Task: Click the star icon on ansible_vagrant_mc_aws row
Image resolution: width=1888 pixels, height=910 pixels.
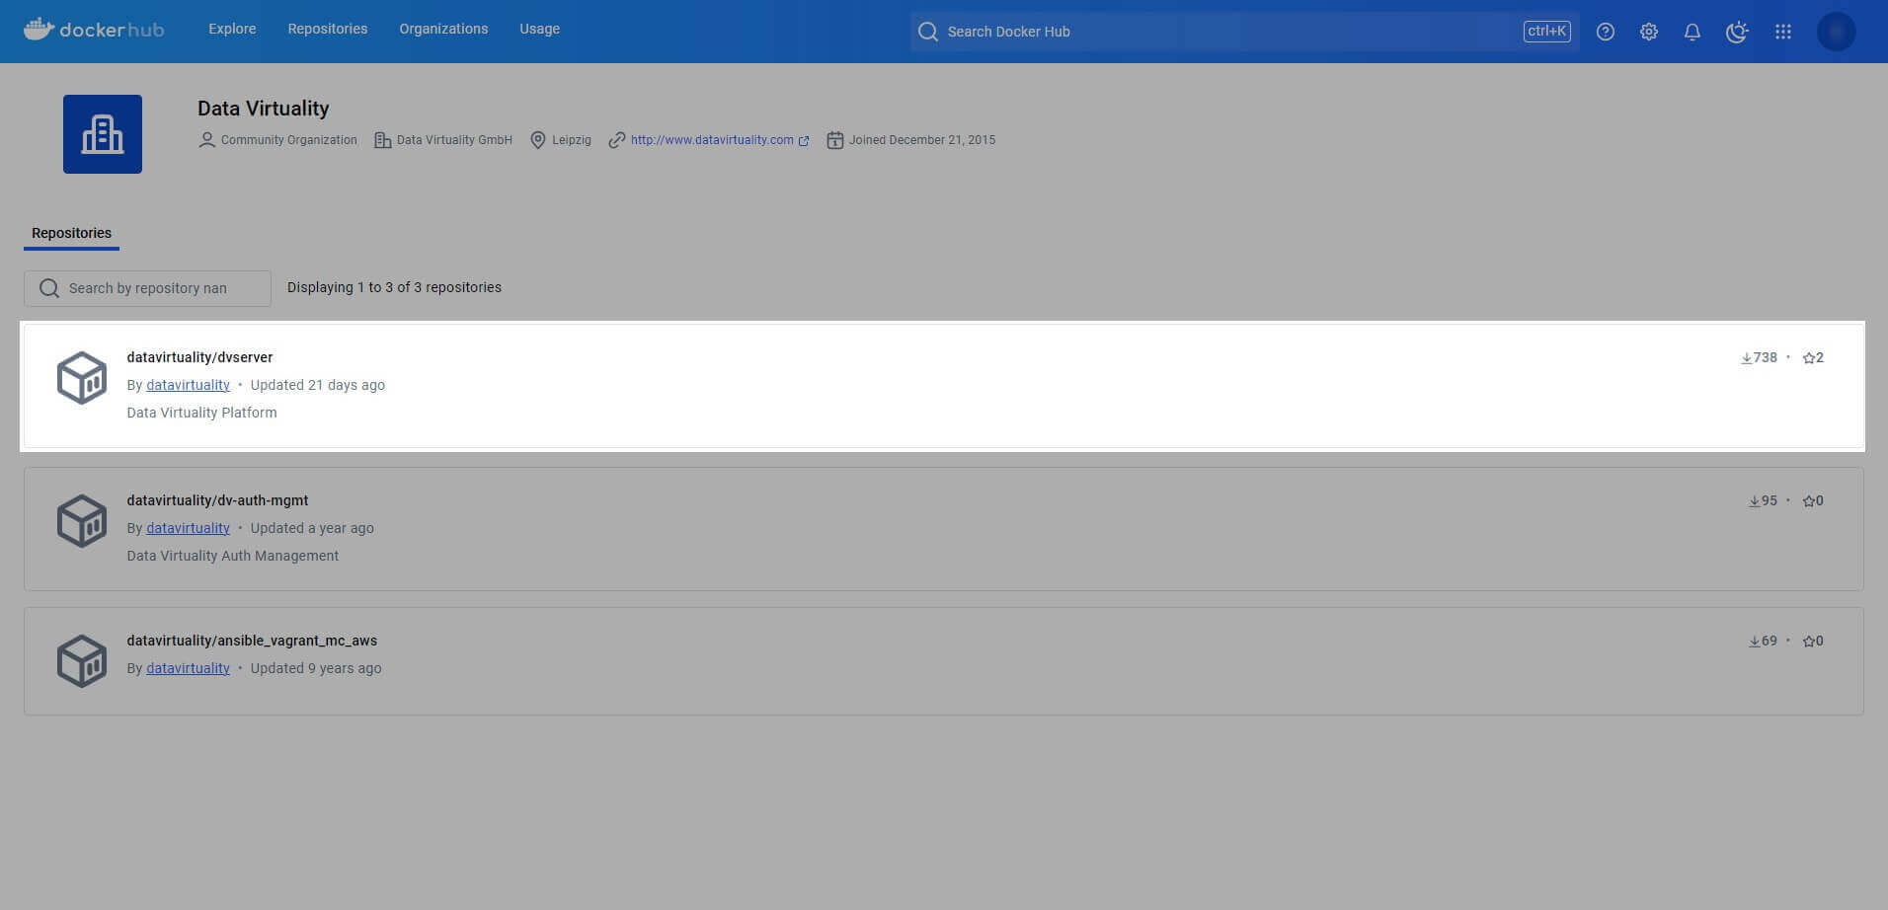Action: pyautogui.click(x=1809, y=642)
